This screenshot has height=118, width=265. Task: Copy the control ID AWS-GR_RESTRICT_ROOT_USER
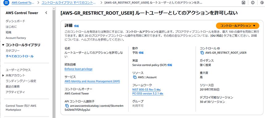click(x=202, y=53)
